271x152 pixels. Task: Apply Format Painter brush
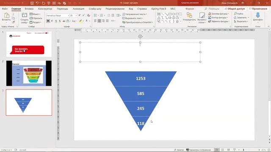[13, 22]
